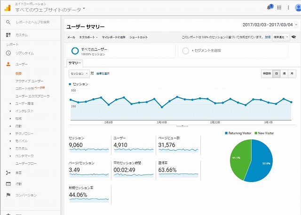Viewport: 301px width, 215px height.
Task: Click the New Visitor legend swatch
Action: (x=256, y=133)
